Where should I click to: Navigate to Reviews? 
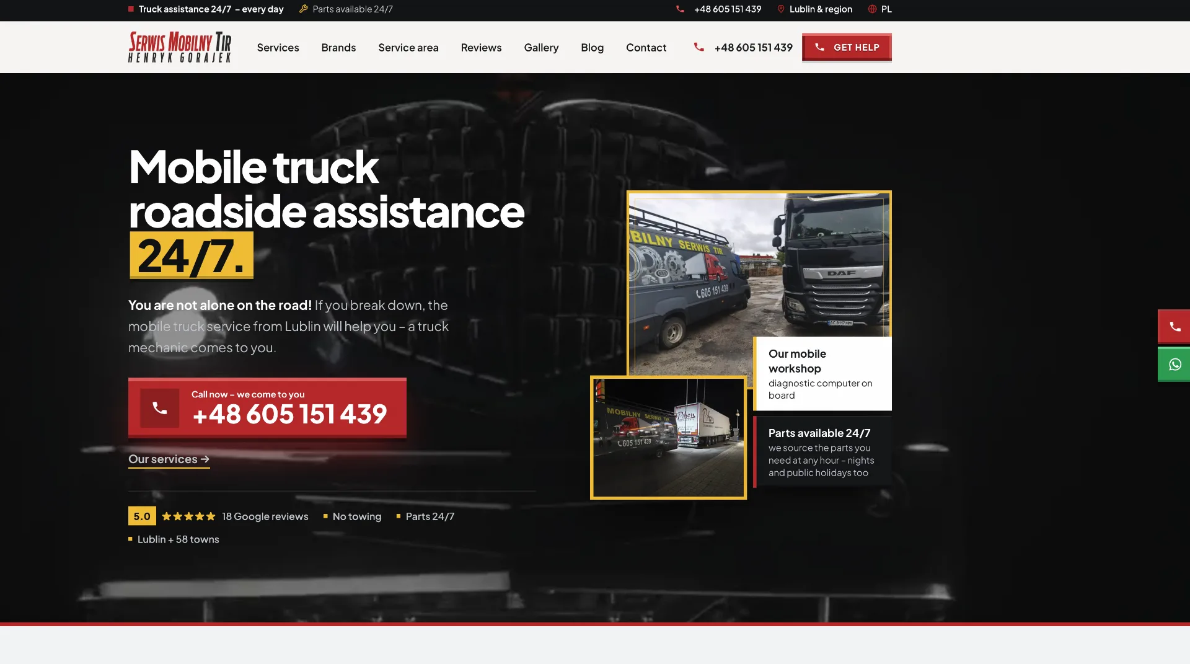tap(481, 48)
